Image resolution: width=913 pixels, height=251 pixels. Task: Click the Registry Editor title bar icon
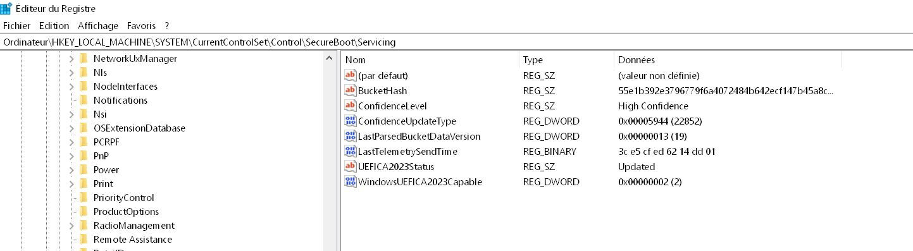click(x=6, y=8)
